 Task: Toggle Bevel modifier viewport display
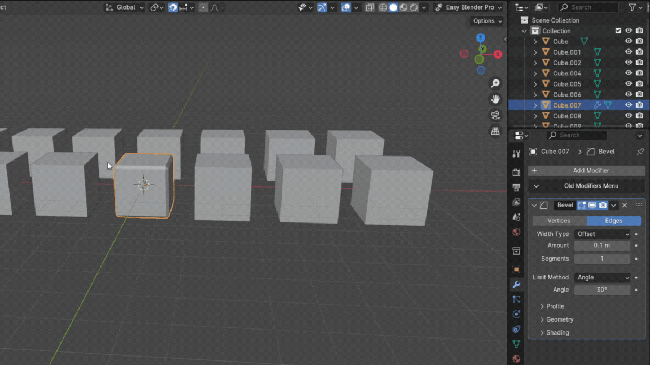tap(592, 206)
